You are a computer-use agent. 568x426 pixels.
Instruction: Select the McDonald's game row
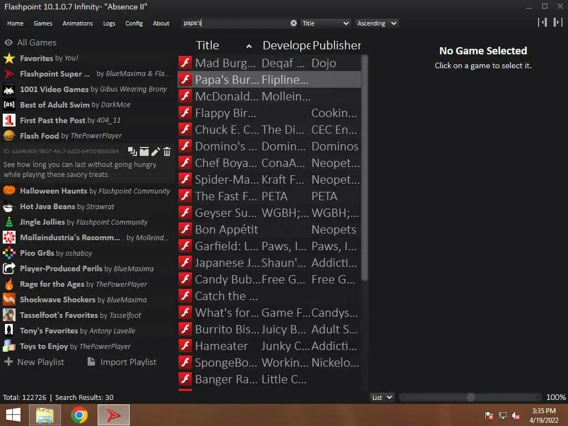(x=269, y=96)
